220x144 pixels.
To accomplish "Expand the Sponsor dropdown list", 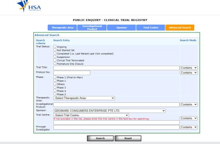I will (109, 111).
